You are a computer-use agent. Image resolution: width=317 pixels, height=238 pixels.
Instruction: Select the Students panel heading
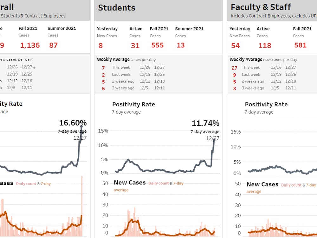coord(117,8)
